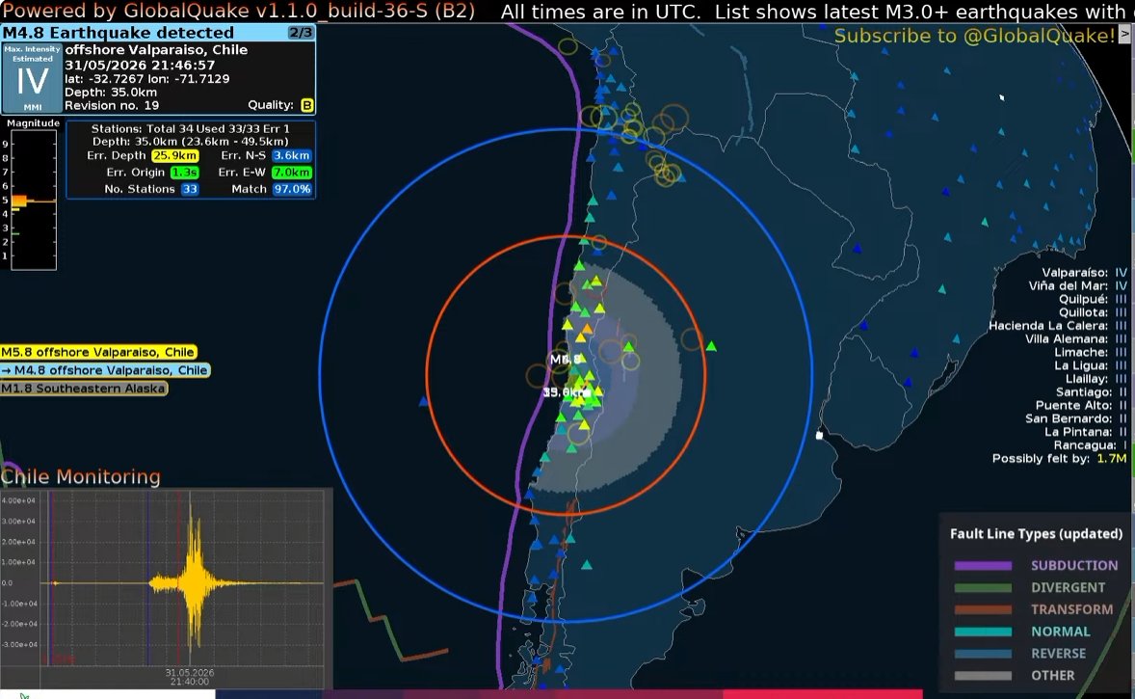Screen dimensions: 1135x699
Task: Click the yellow Quality B badge
Action: point(307,105)
